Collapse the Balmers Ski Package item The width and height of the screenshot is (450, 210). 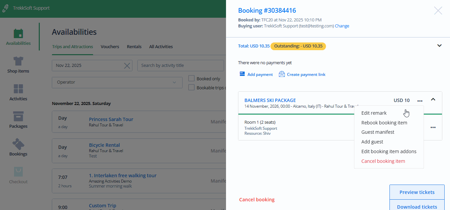coord(433,100)
